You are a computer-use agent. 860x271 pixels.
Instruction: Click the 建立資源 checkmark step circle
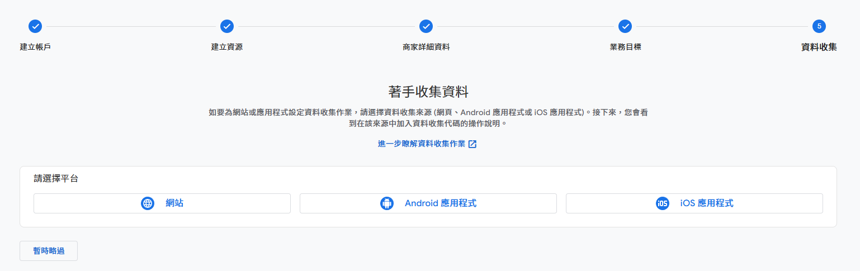point(227,26)
